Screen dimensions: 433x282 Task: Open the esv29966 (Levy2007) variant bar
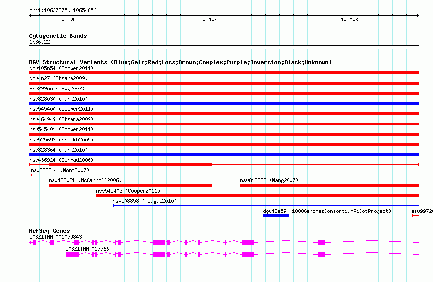(x=224, y=93)
